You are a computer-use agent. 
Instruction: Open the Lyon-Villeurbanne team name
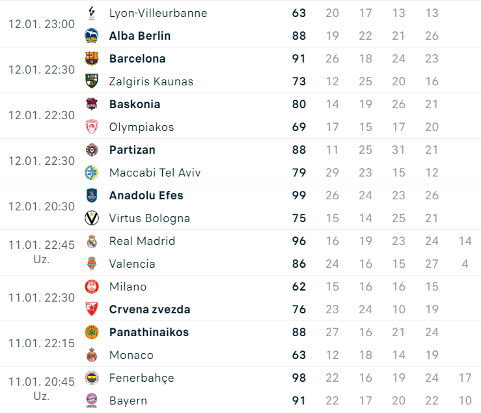tap(158, 13)
